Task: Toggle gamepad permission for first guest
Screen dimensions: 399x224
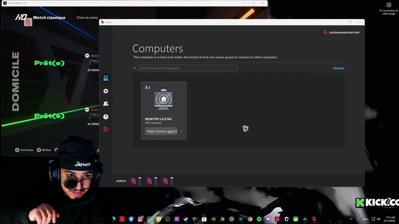Action: point(140,178)
